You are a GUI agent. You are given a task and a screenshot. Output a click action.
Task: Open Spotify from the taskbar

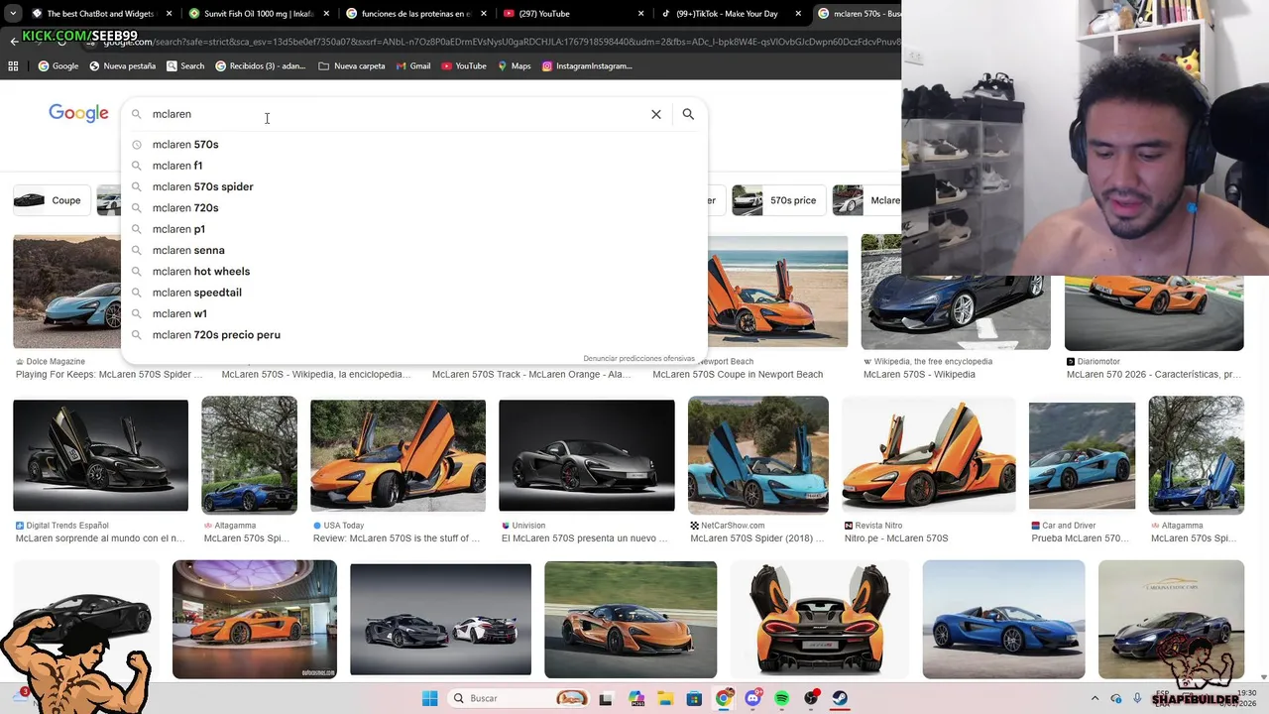pos(782,698)
